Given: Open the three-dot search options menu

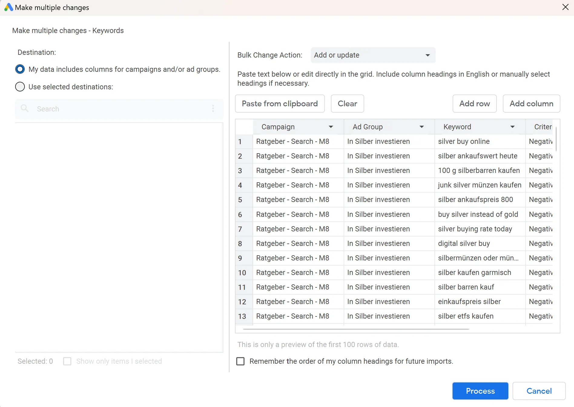Looking at the screenshot, I should 213,108.
